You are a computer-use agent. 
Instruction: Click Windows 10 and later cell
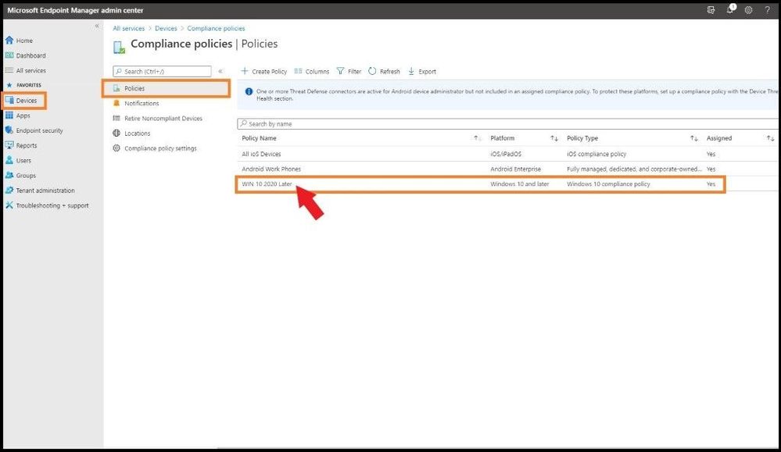coord(520,184)
